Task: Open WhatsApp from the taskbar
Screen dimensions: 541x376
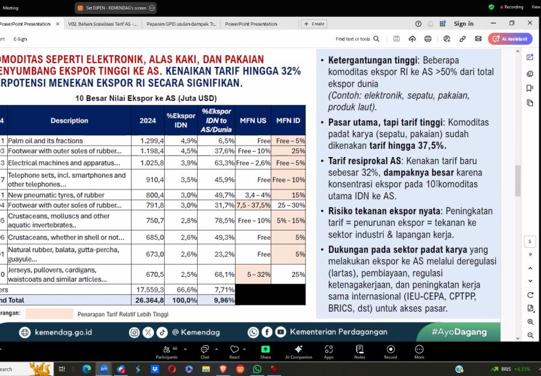Action: tap(257, 369)
